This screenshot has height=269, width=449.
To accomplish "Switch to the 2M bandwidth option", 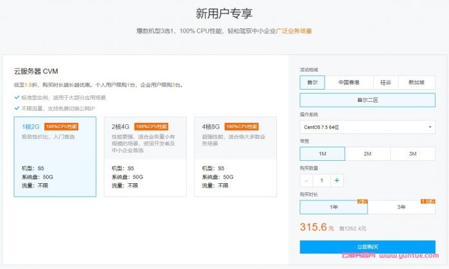I will click(367, 154).
